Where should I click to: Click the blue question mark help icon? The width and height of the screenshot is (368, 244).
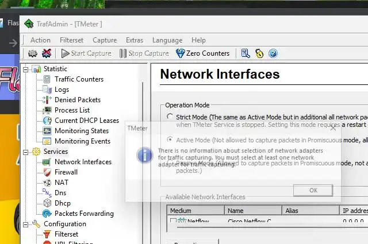[x=273, y=53]
